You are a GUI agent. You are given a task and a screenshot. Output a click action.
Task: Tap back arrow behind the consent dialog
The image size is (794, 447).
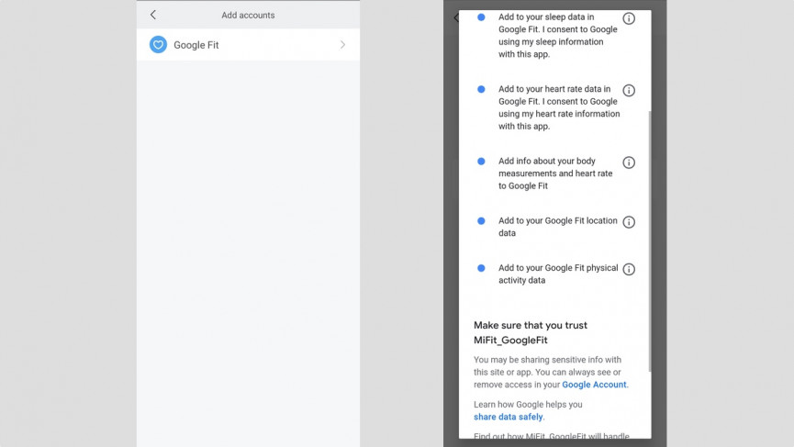[455, 17]
